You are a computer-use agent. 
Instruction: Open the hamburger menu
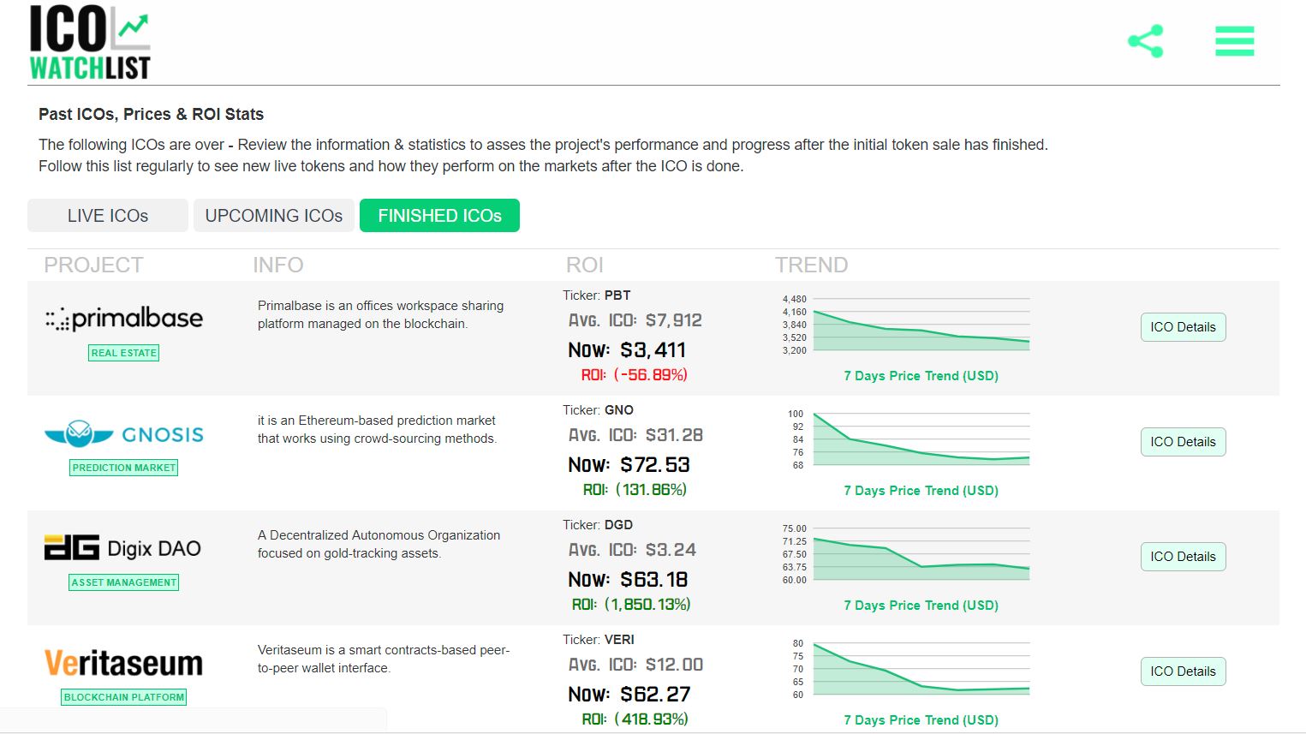[1235, 41]
